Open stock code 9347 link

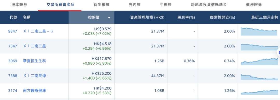click(x=13, y=31)
